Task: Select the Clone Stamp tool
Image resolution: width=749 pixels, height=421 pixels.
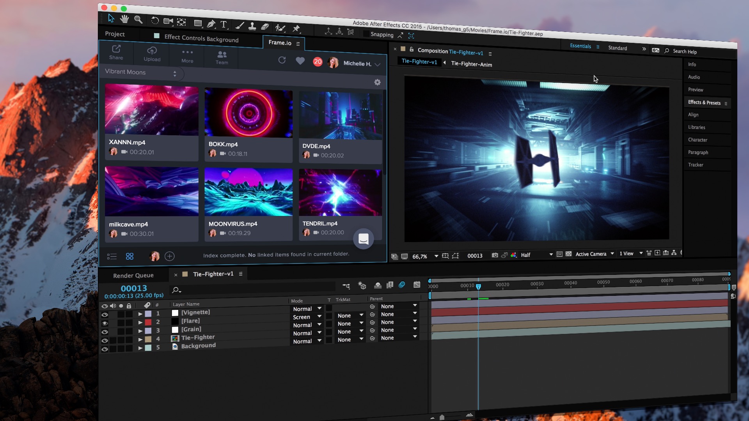Action: click(252, 26)
